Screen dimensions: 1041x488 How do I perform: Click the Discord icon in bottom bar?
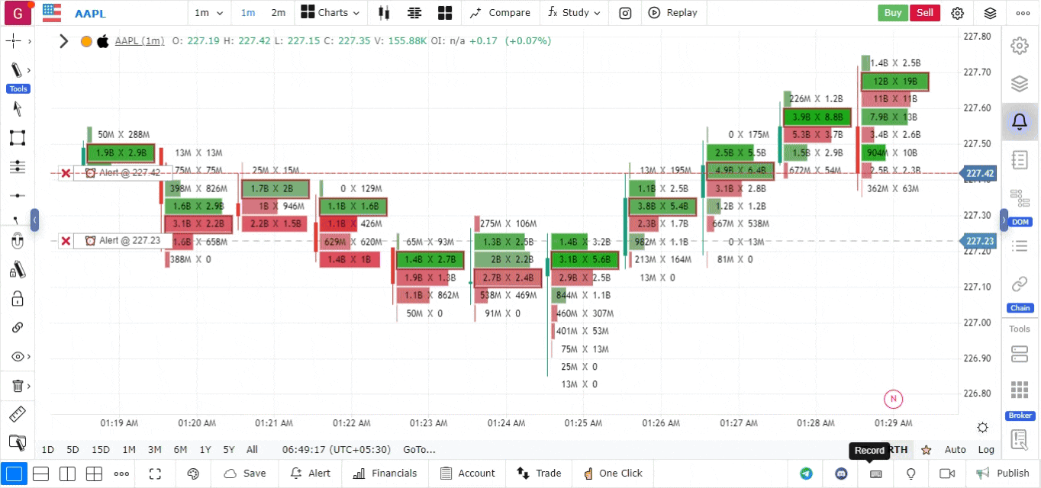click(842, 474)
